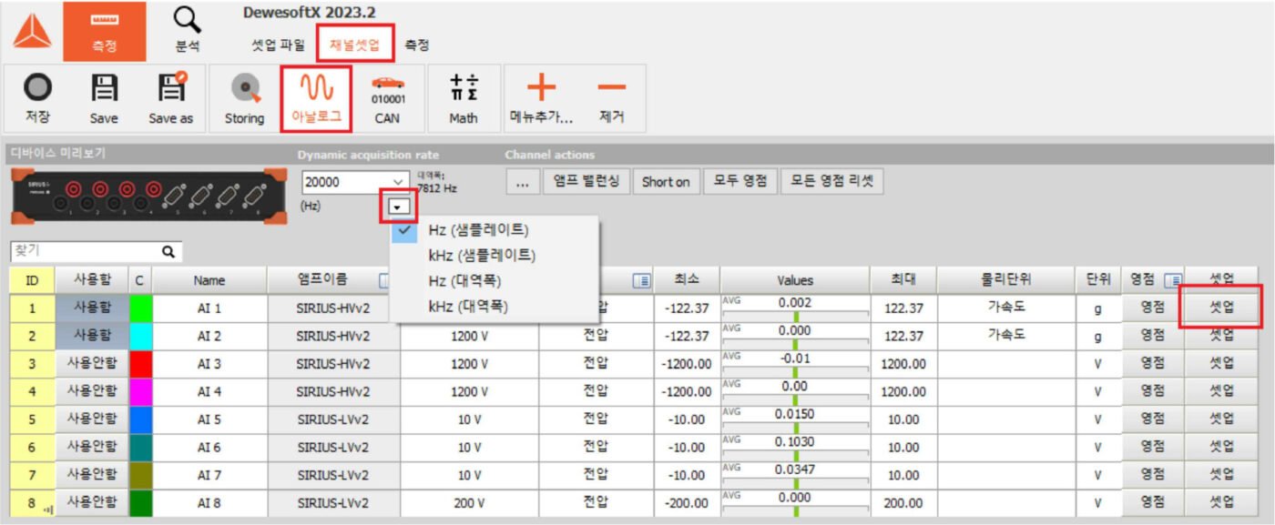Screen dimensions: 1275x525
Task: Click the 가속도 unit cell for AI 1
Action: (1006, 308)
